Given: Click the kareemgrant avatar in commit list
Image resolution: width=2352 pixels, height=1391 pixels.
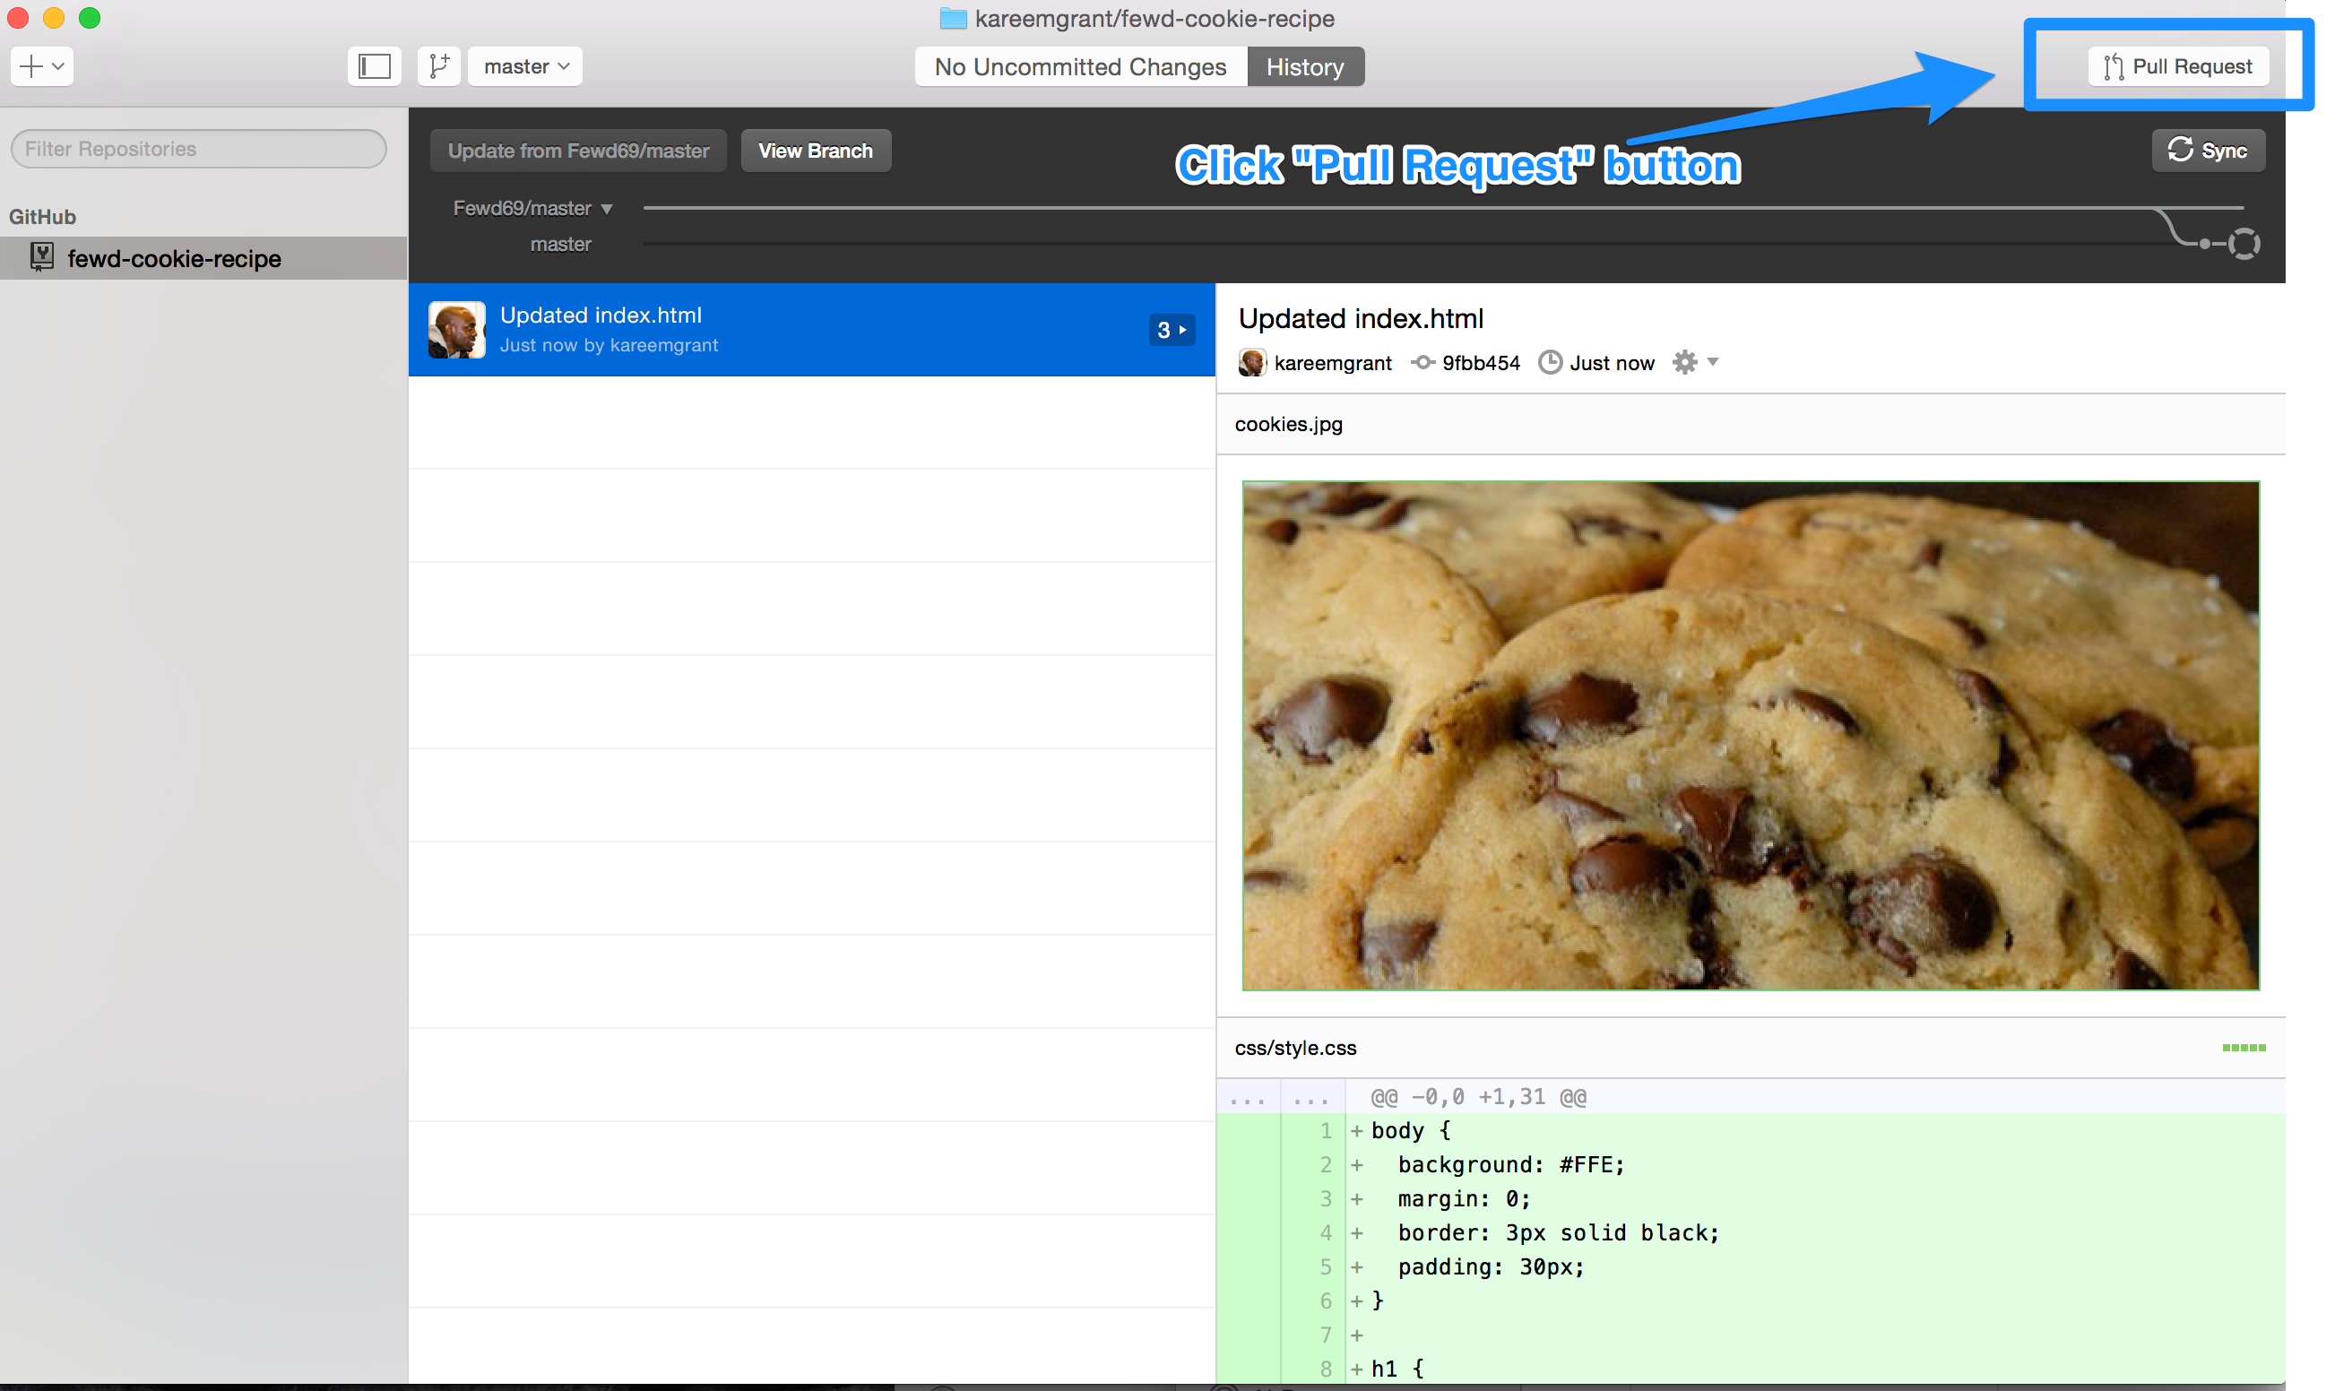Looking at the screenshot, I should click(456, 330).
